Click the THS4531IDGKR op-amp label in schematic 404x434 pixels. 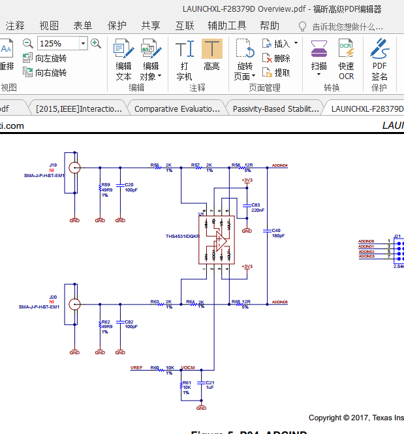tap(182, 236)
